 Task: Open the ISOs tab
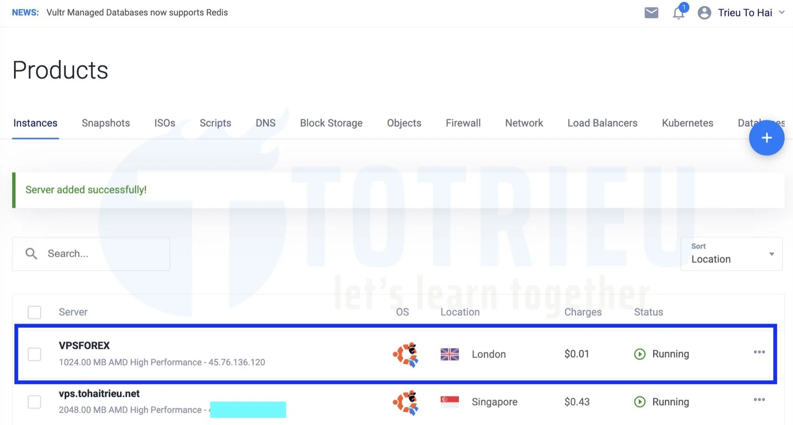coord(165,123)
